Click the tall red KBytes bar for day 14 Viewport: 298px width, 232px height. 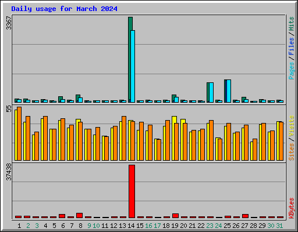[132, 191]
